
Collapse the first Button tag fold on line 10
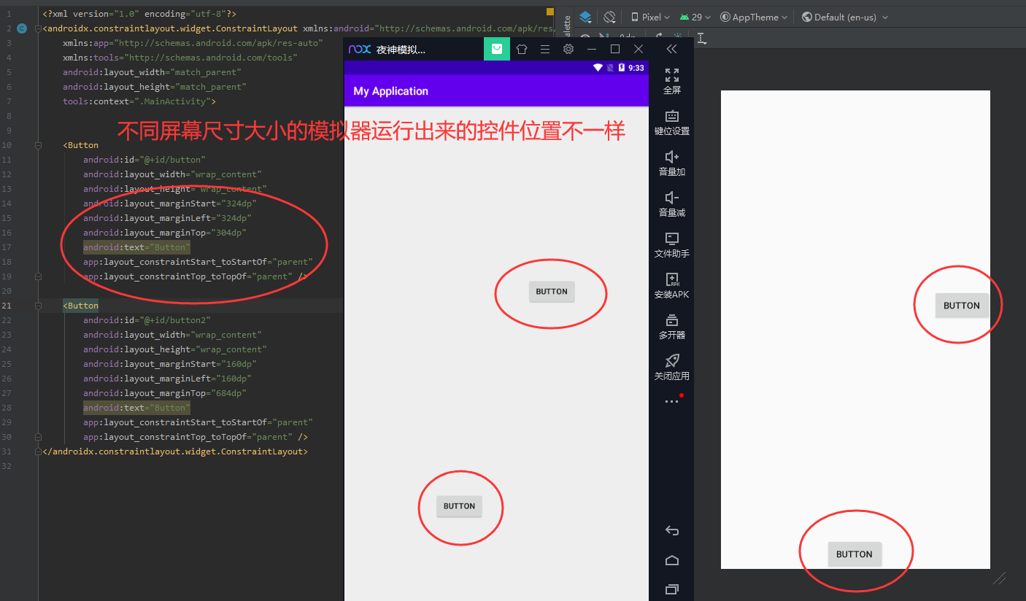38,145
